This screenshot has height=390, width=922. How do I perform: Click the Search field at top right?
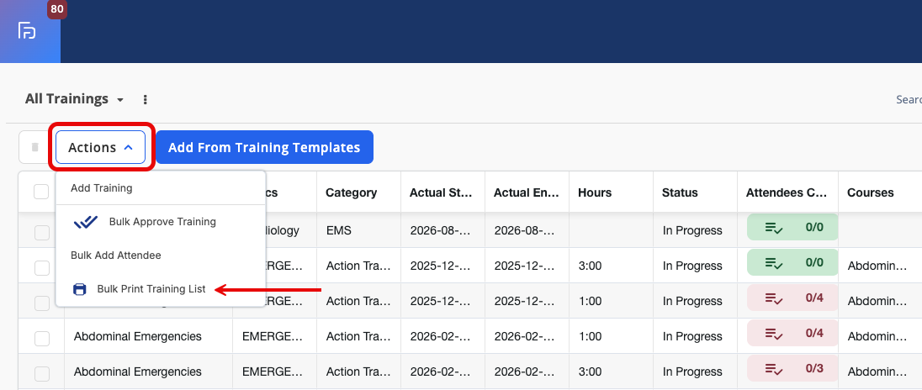909,100
